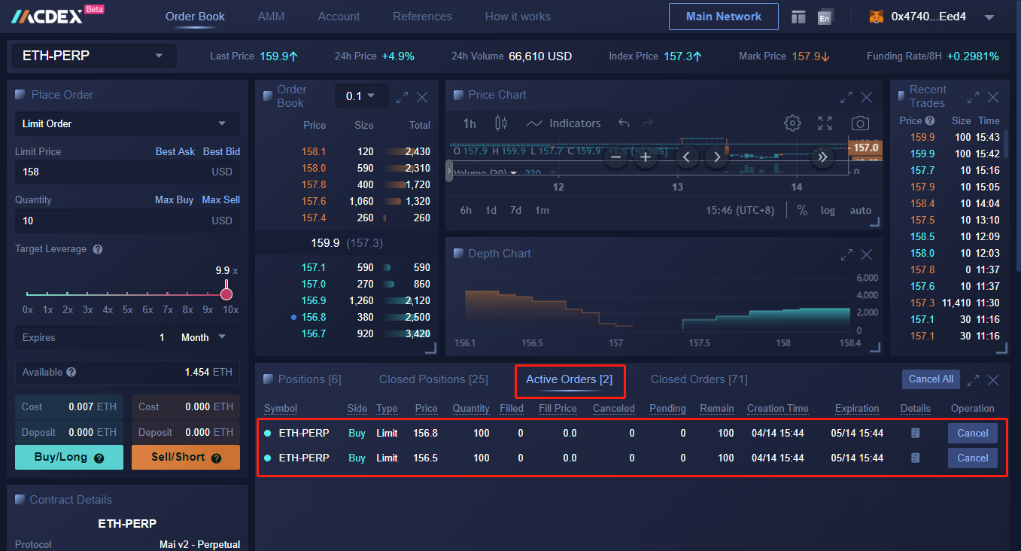
Task: Open the ETH-PERP contract selector
Action: pos(93,56)
